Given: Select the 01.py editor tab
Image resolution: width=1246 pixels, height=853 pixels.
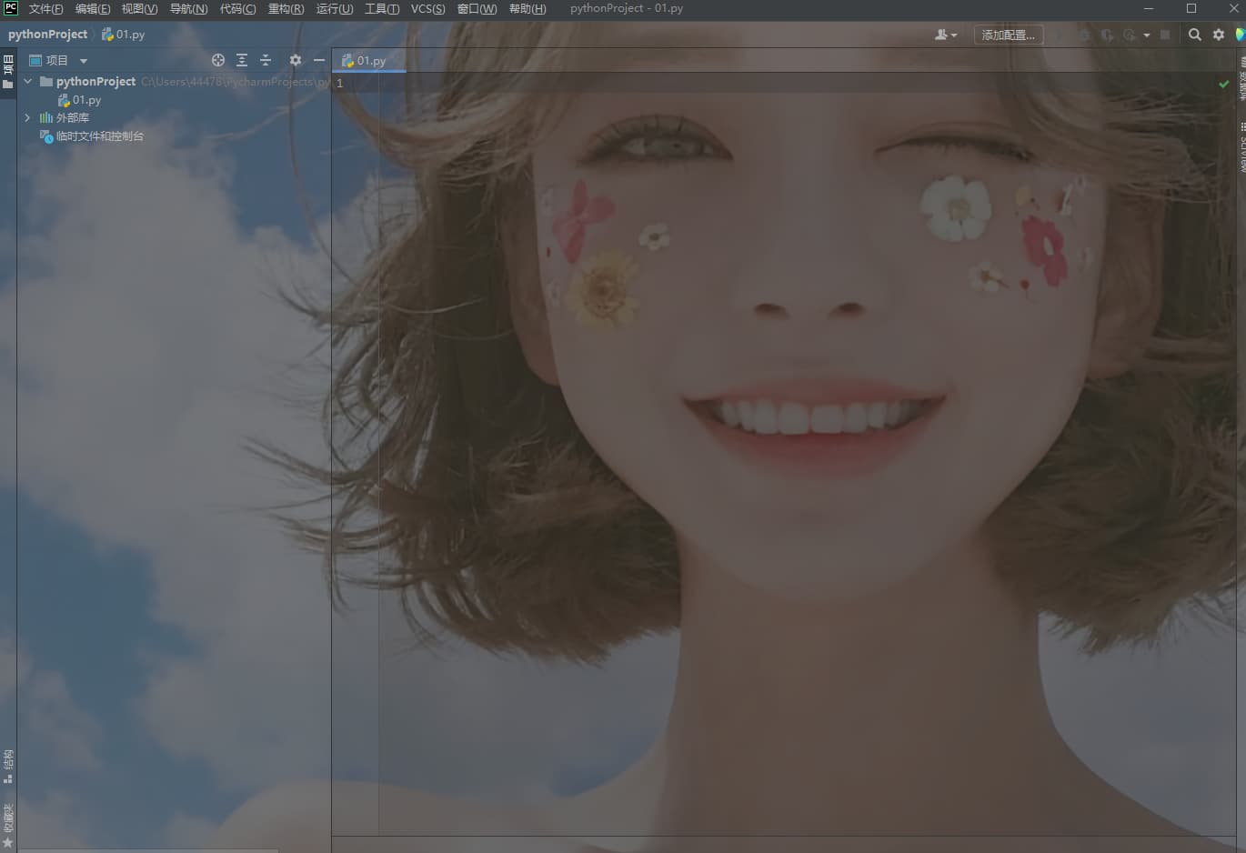Looking at the screenshot, I should coord(365,61).
